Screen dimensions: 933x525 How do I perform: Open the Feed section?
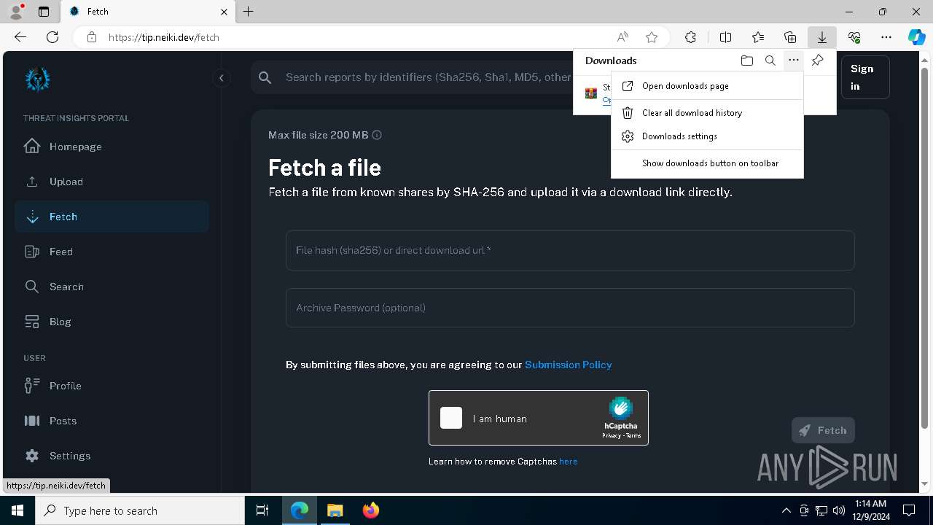pyautogui.click(x=112, y=252)
